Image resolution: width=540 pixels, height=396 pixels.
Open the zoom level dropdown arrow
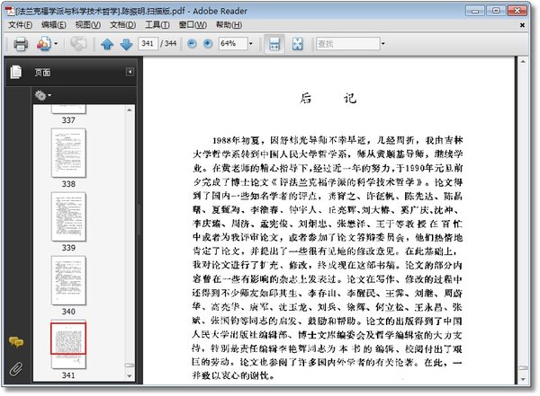251,44
